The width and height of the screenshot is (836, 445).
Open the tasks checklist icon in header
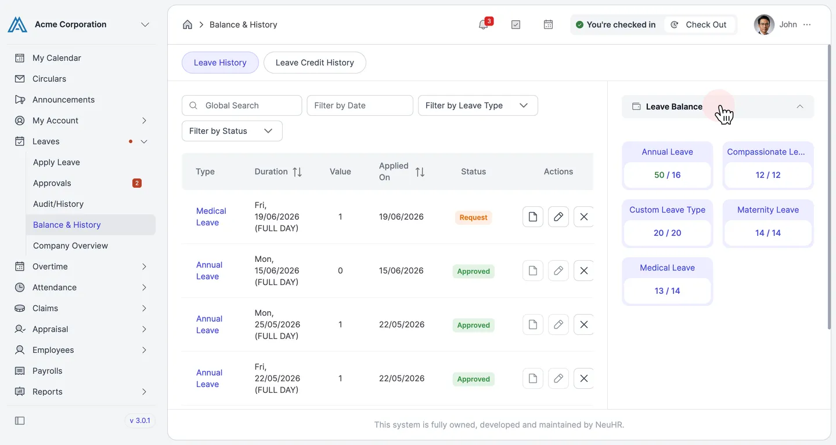pyautogui.click(x=516, y=25)
